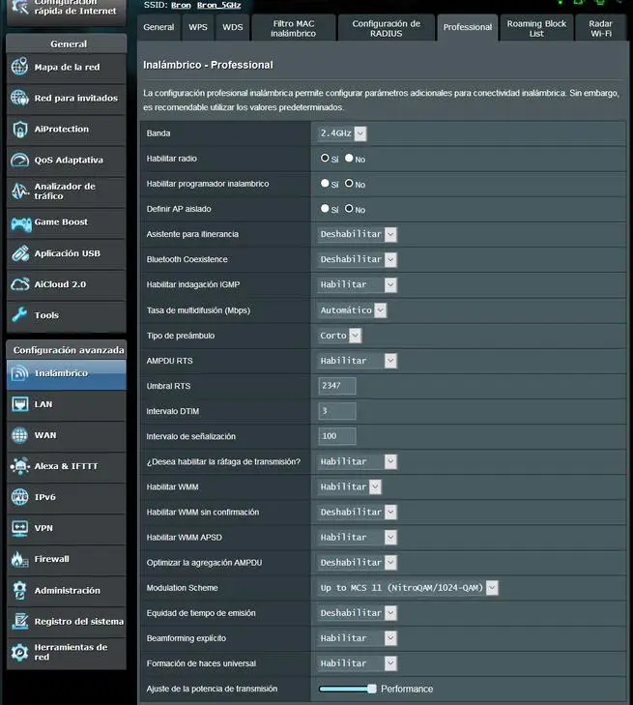The width and height of the screenshot is (633, 705).
Task: Select No for Habilitar radio
Action: [x=350, y=158]
